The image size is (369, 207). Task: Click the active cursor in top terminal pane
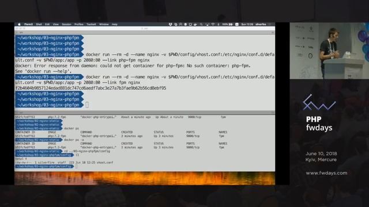(87, 105)
